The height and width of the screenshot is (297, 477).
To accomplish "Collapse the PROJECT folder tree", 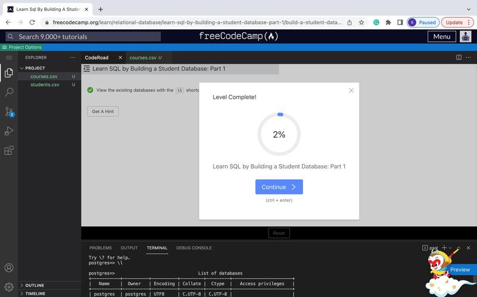I will coord(21,68).
